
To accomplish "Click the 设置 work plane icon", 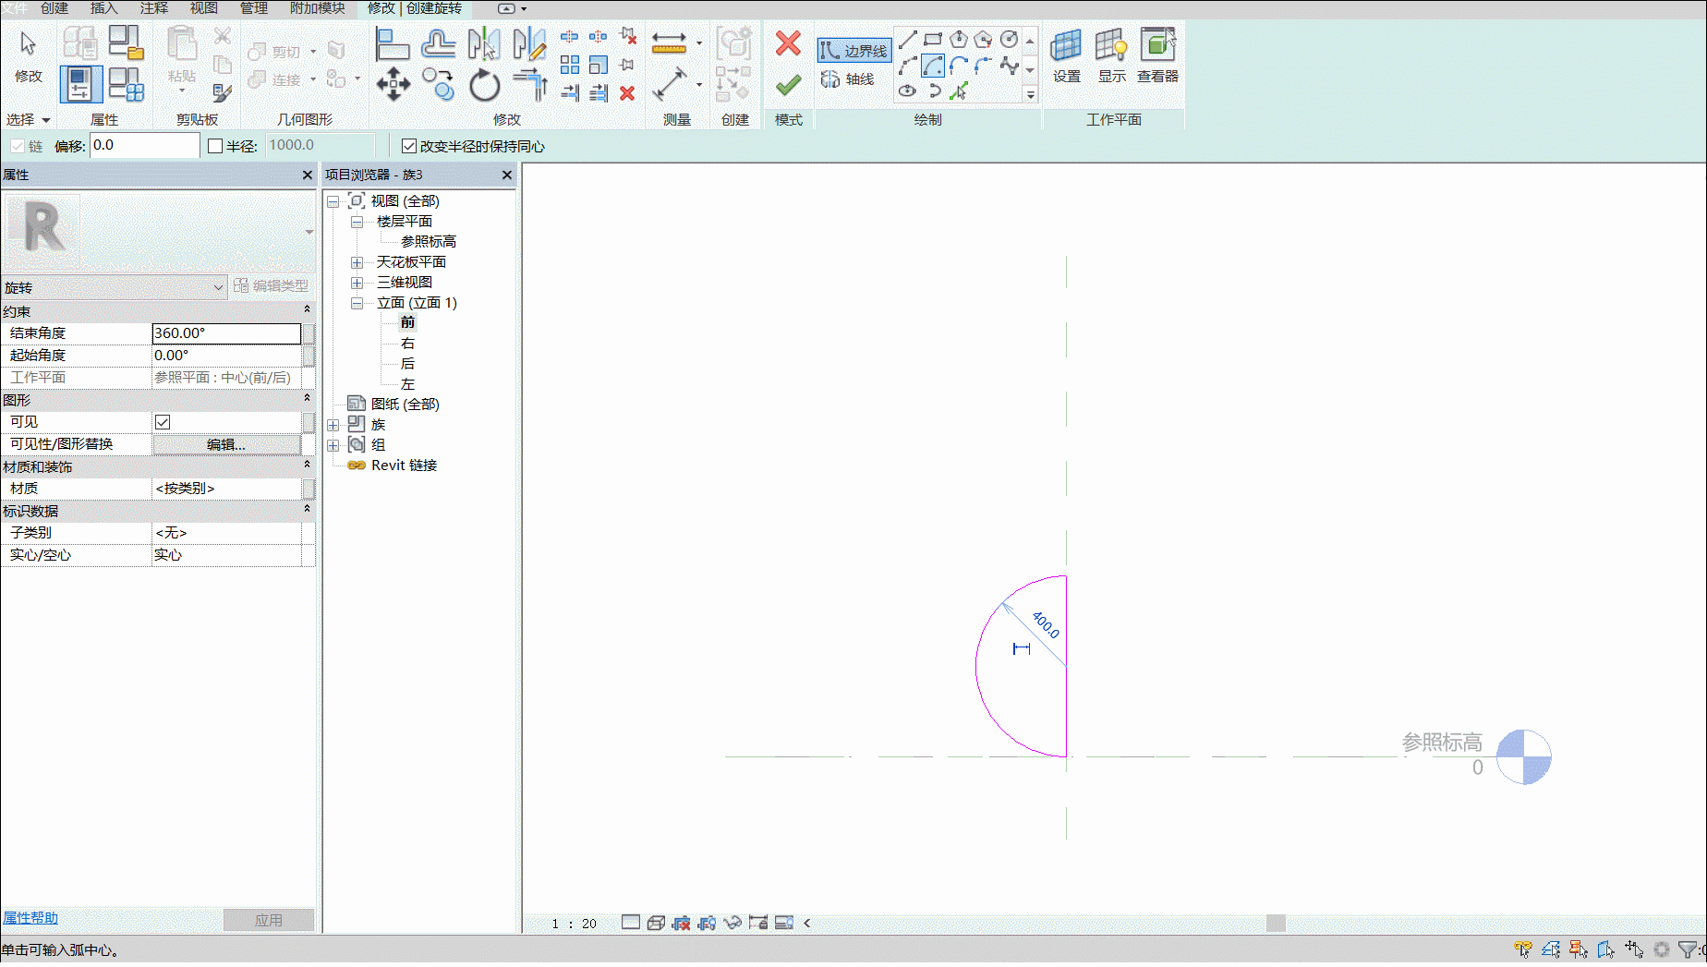I will coord(1067,56).
